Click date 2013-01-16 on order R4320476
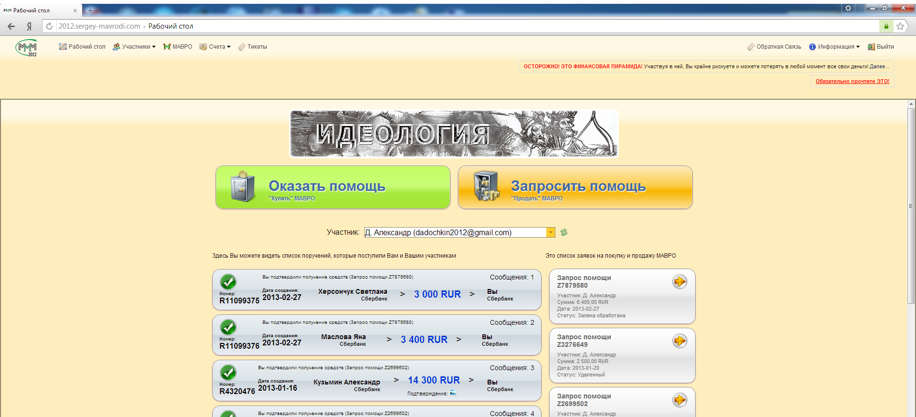This screenshot has width=916, height=417. [278, 388]
